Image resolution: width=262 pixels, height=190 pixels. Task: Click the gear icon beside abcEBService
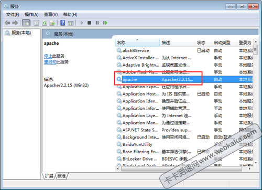pyautogui.click(x=119, y=50)
